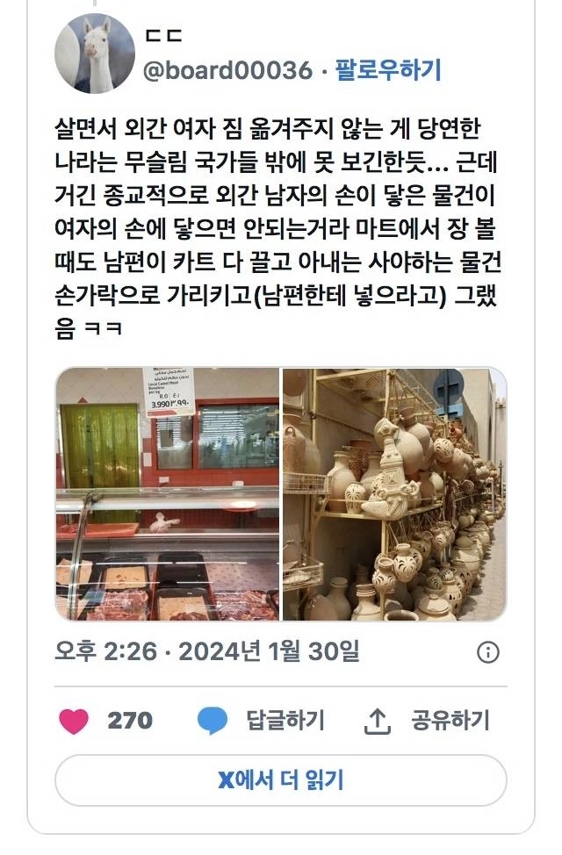
Task: Select the 답글하기 reply label
Action: [x=285, y=720]
